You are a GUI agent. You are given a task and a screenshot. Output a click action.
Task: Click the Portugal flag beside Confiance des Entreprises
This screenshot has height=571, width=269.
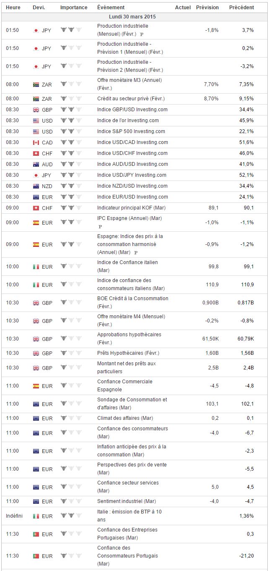[36, 534]
